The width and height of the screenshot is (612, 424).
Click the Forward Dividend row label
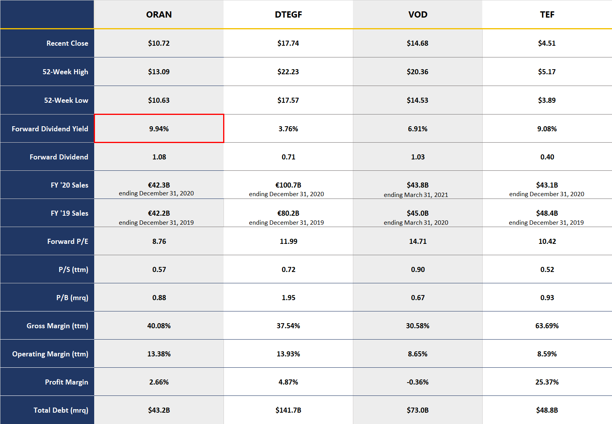tap(59, 157)
